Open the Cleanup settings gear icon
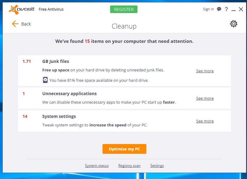247x179 pixels. click(233, 24)
